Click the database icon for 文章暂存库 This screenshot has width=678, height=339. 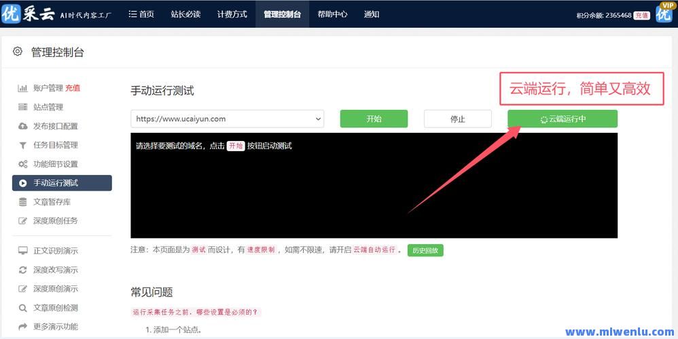coord(22,202)
